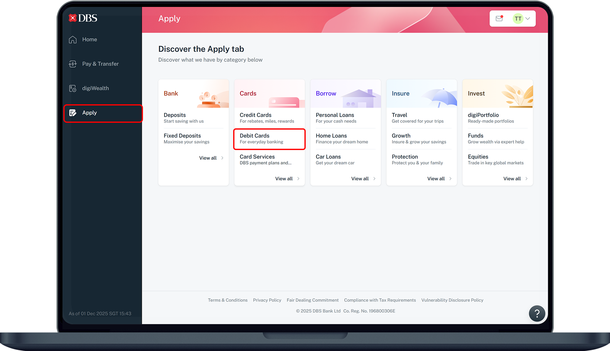Open the Home section from sidebar
610x351 pixels.
(89, 39)
